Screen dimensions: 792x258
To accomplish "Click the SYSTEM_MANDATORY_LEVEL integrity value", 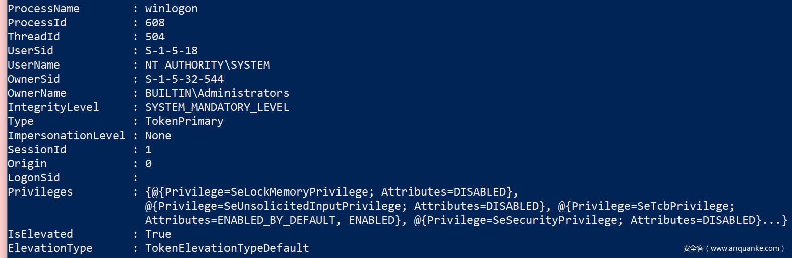I will 217,107.
